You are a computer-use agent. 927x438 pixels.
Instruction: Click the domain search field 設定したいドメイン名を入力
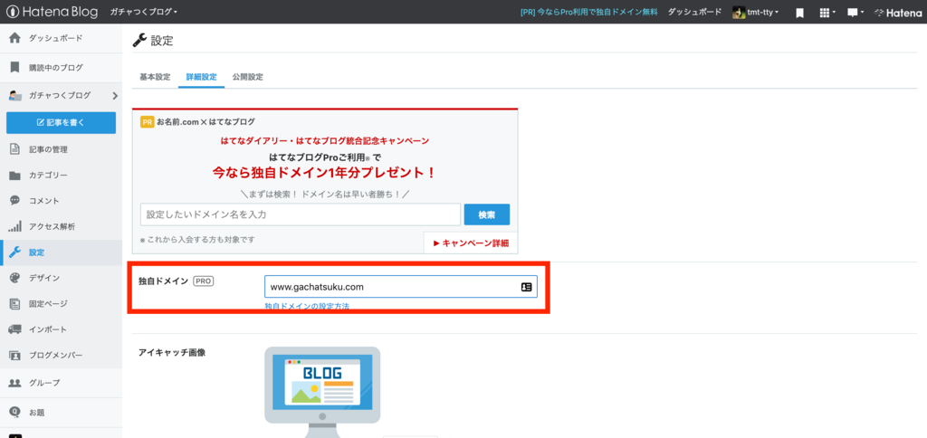pos(301,214)
